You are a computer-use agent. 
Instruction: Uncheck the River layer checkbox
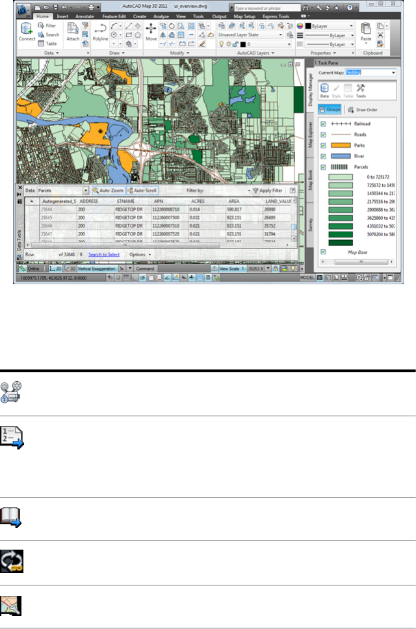(x=324, y=157)
